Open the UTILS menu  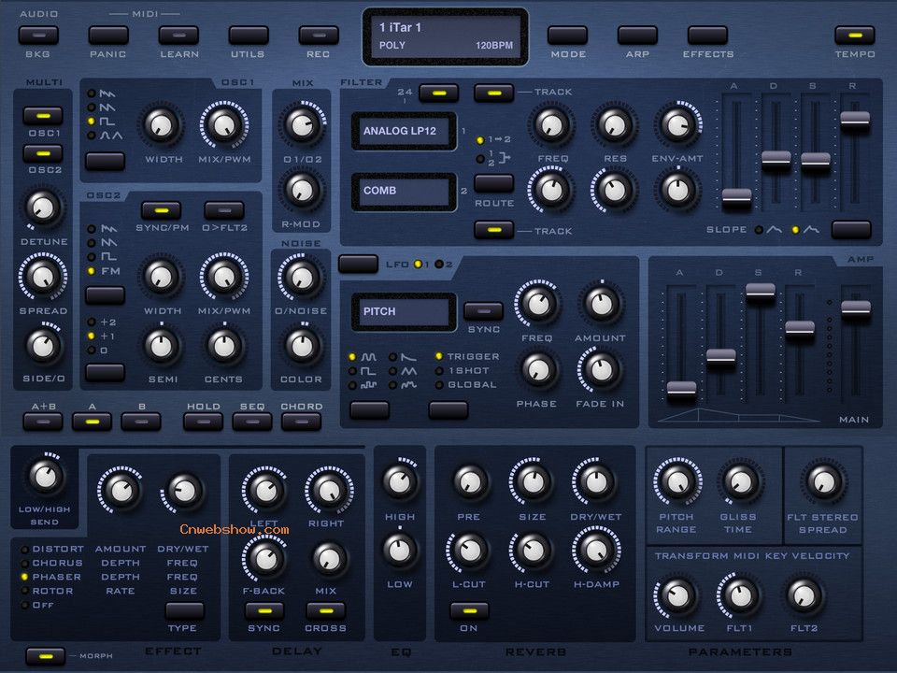click(249, 36)
